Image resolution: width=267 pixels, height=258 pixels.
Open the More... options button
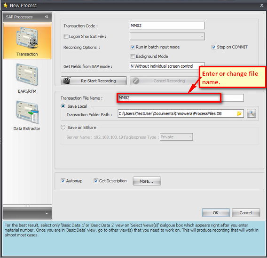[147, 181]
